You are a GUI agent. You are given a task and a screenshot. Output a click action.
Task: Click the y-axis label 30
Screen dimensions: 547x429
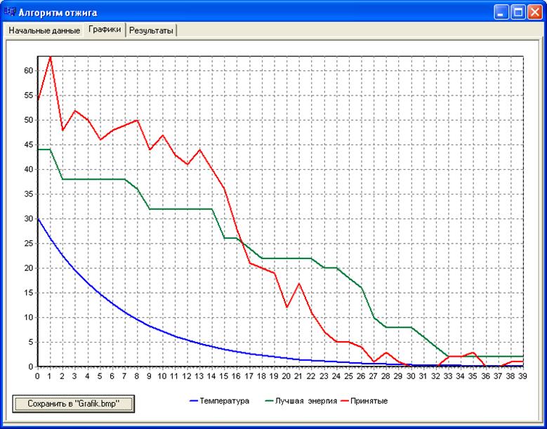(28, 219)
